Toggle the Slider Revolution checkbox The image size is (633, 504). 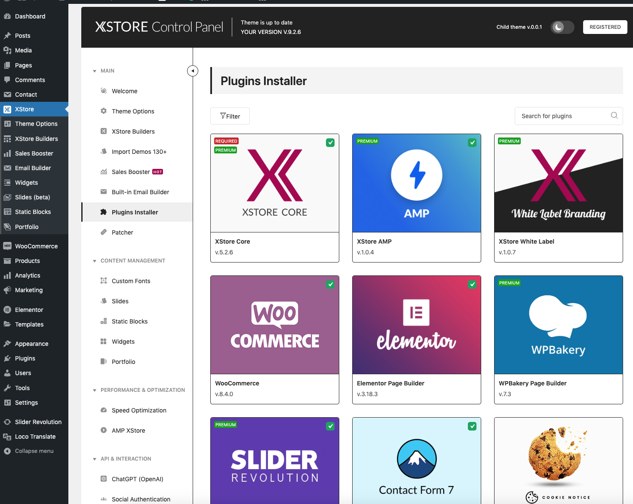click(x=330, y=426)
